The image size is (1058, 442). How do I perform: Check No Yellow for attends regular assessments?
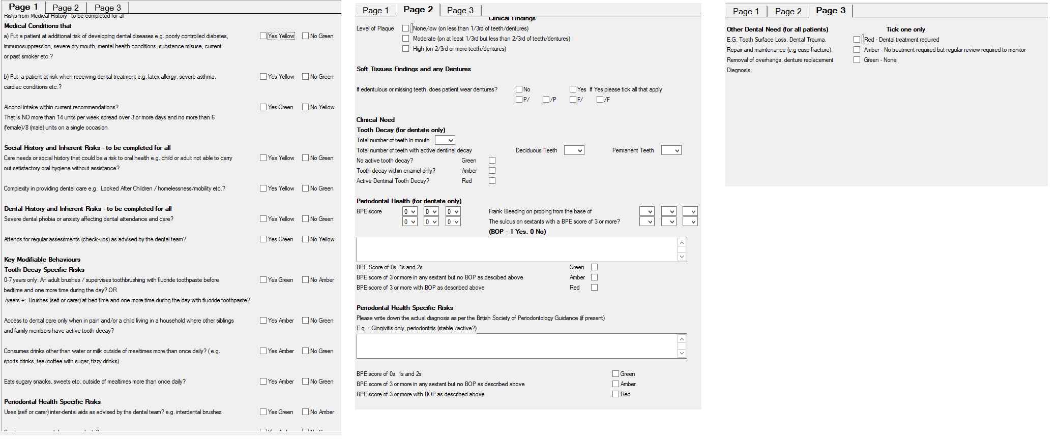(305, 239)
